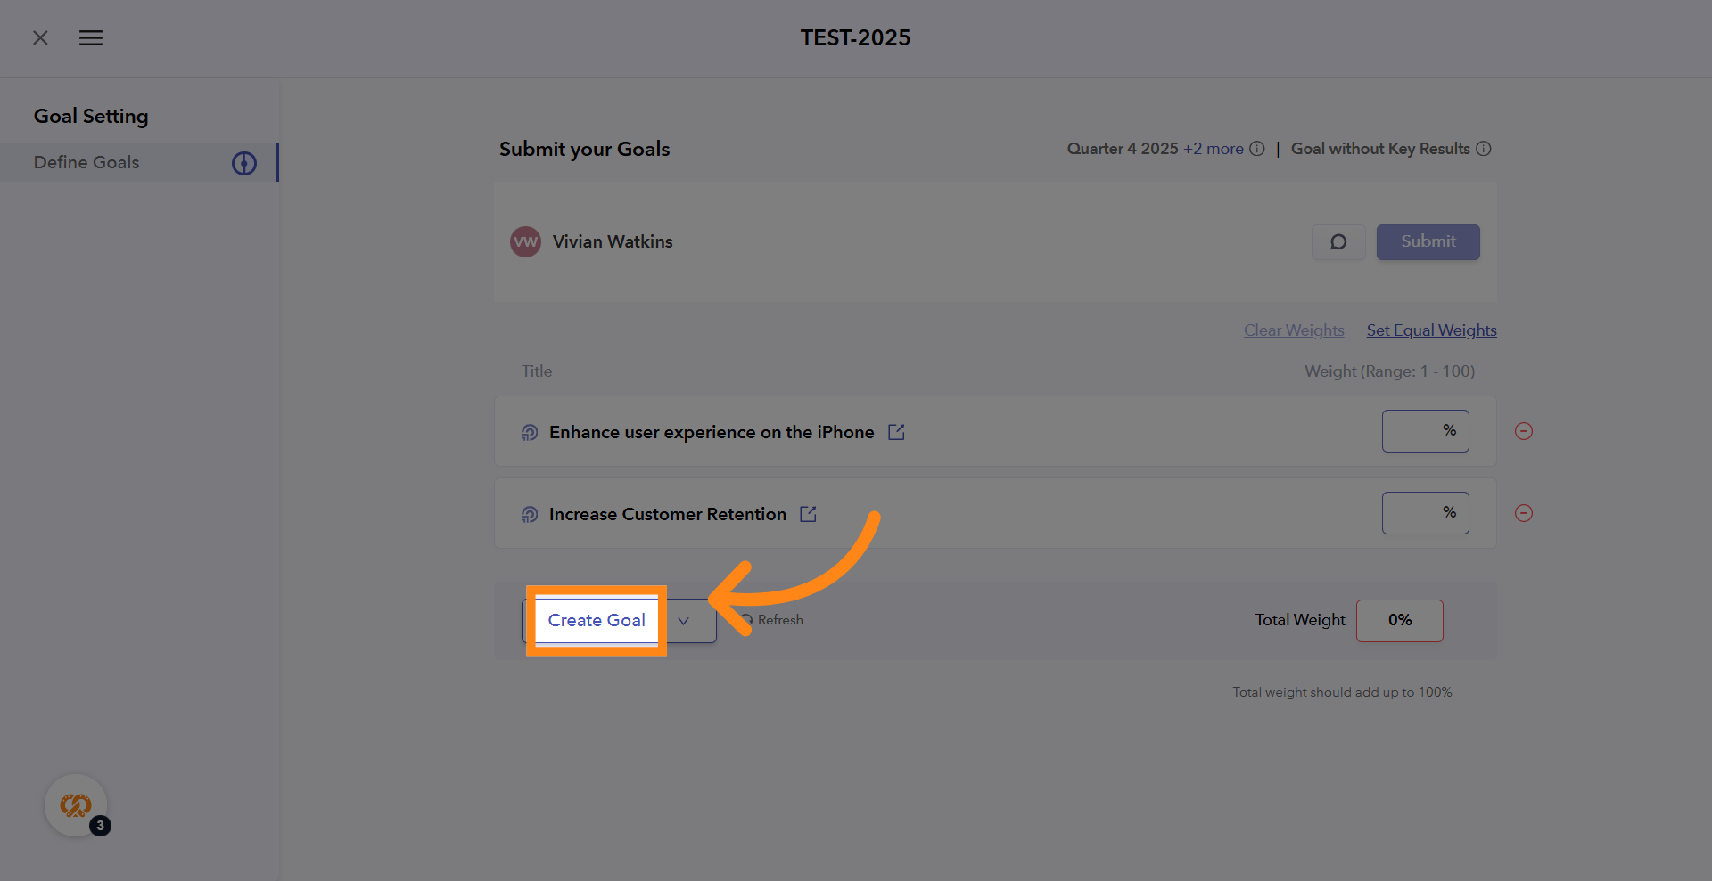Click the Submit button
Viewport: 1712px width, 881px height.
pyautogui.click(x=1428, y=242)
